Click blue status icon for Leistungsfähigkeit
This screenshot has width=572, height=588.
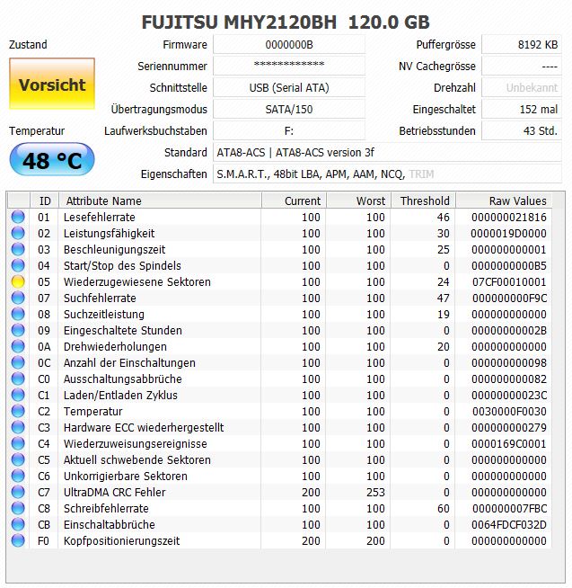18,233
